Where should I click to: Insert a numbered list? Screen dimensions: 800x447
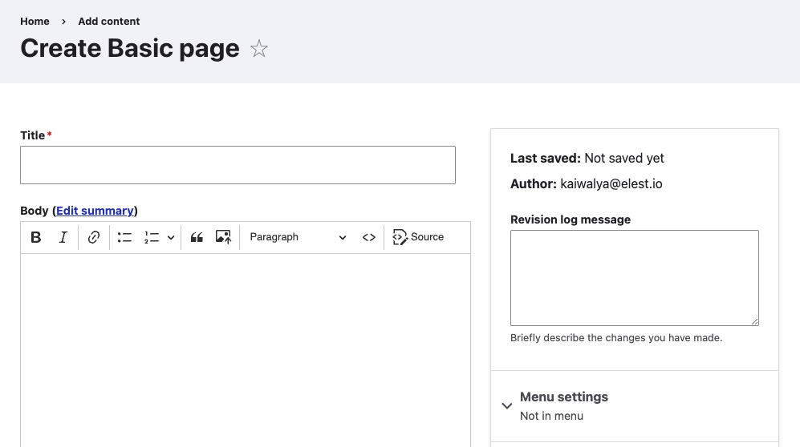pos(152,237)
